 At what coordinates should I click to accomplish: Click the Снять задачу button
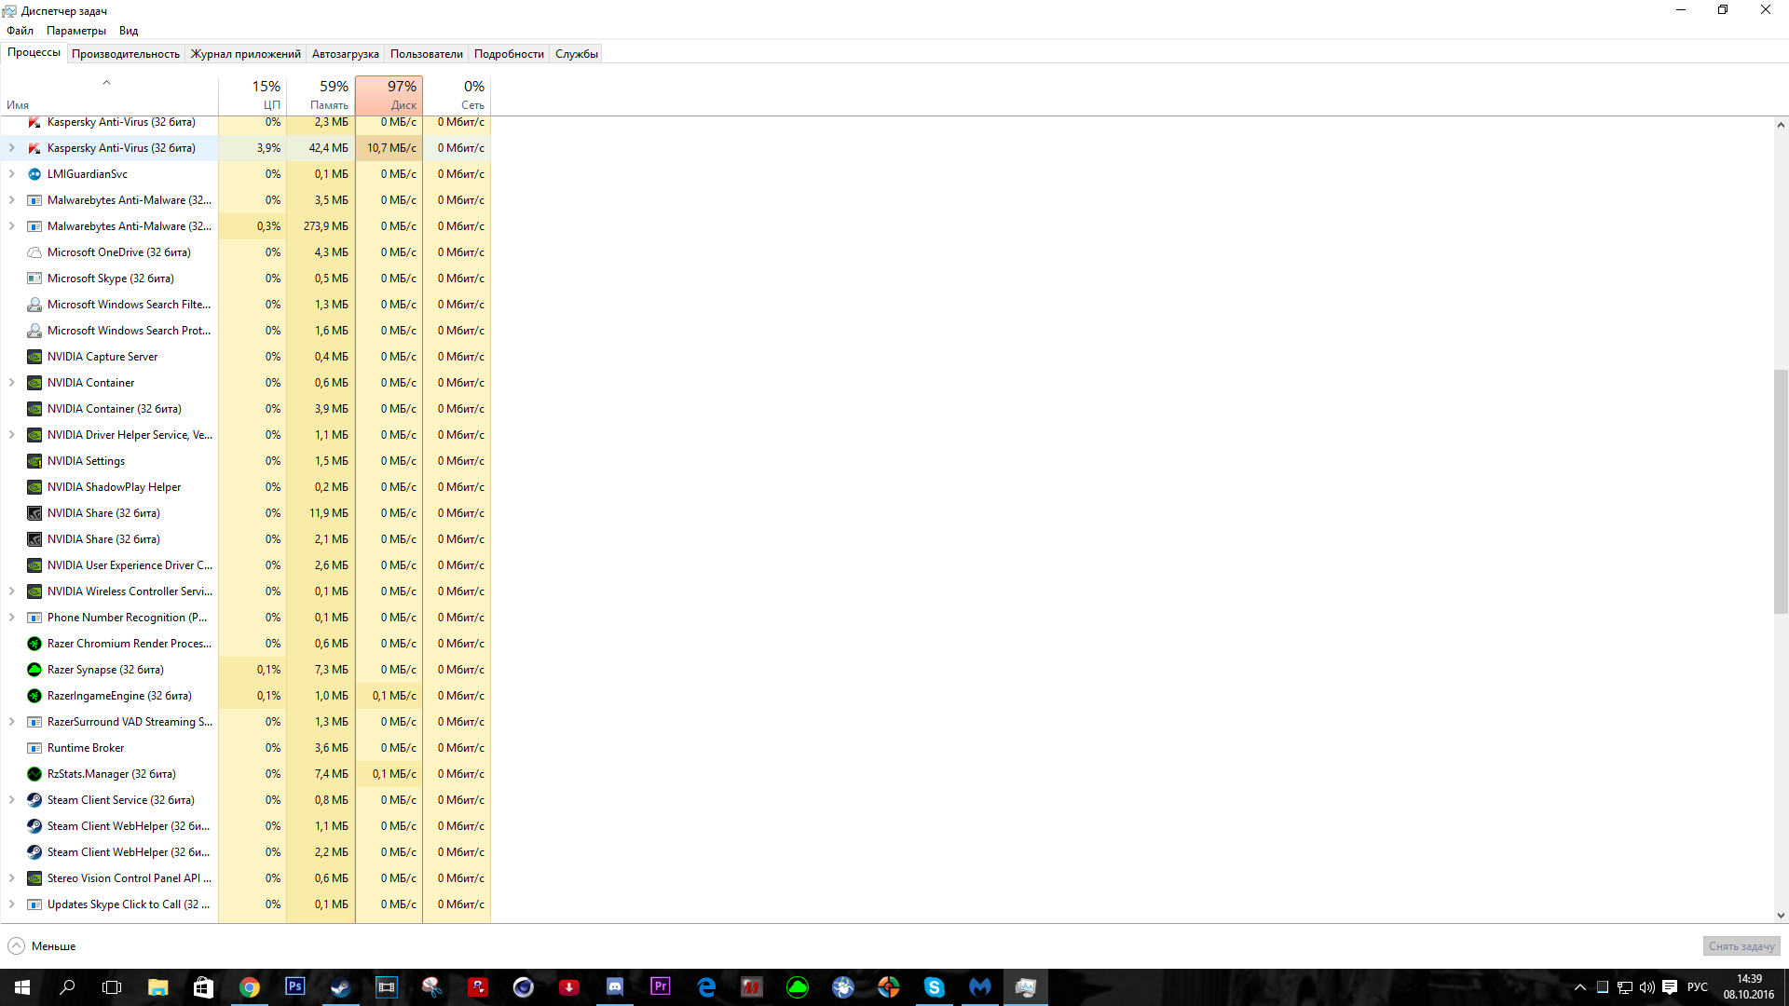[x=1741, y=945]
